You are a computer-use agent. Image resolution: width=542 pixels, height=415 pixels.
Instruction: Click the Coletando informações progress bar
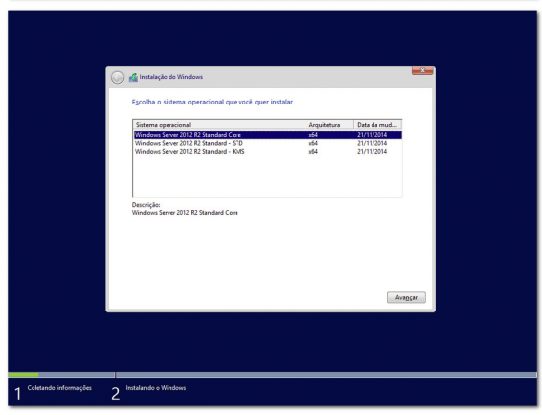(x=61, y=375)
